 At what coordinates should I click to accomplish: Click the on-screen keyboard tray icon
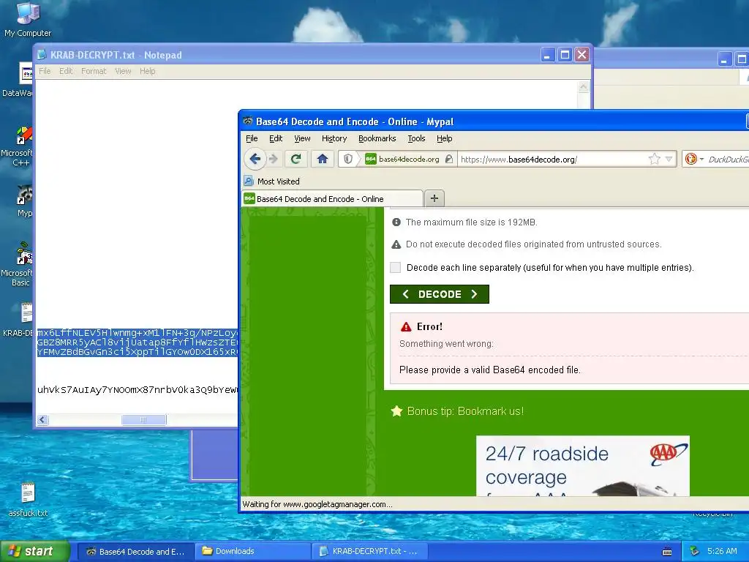667,552
